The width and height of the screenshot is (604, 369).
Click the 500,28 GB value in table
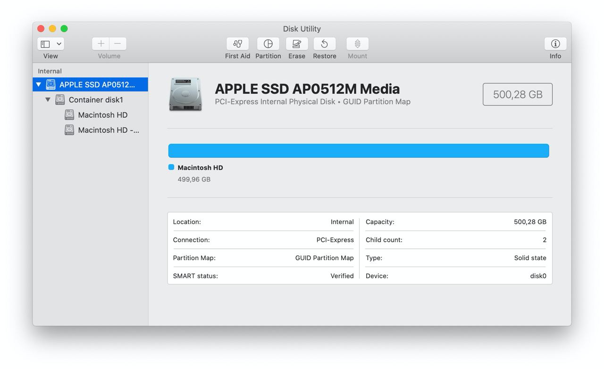pyautogui.click(x=530, y=222)
